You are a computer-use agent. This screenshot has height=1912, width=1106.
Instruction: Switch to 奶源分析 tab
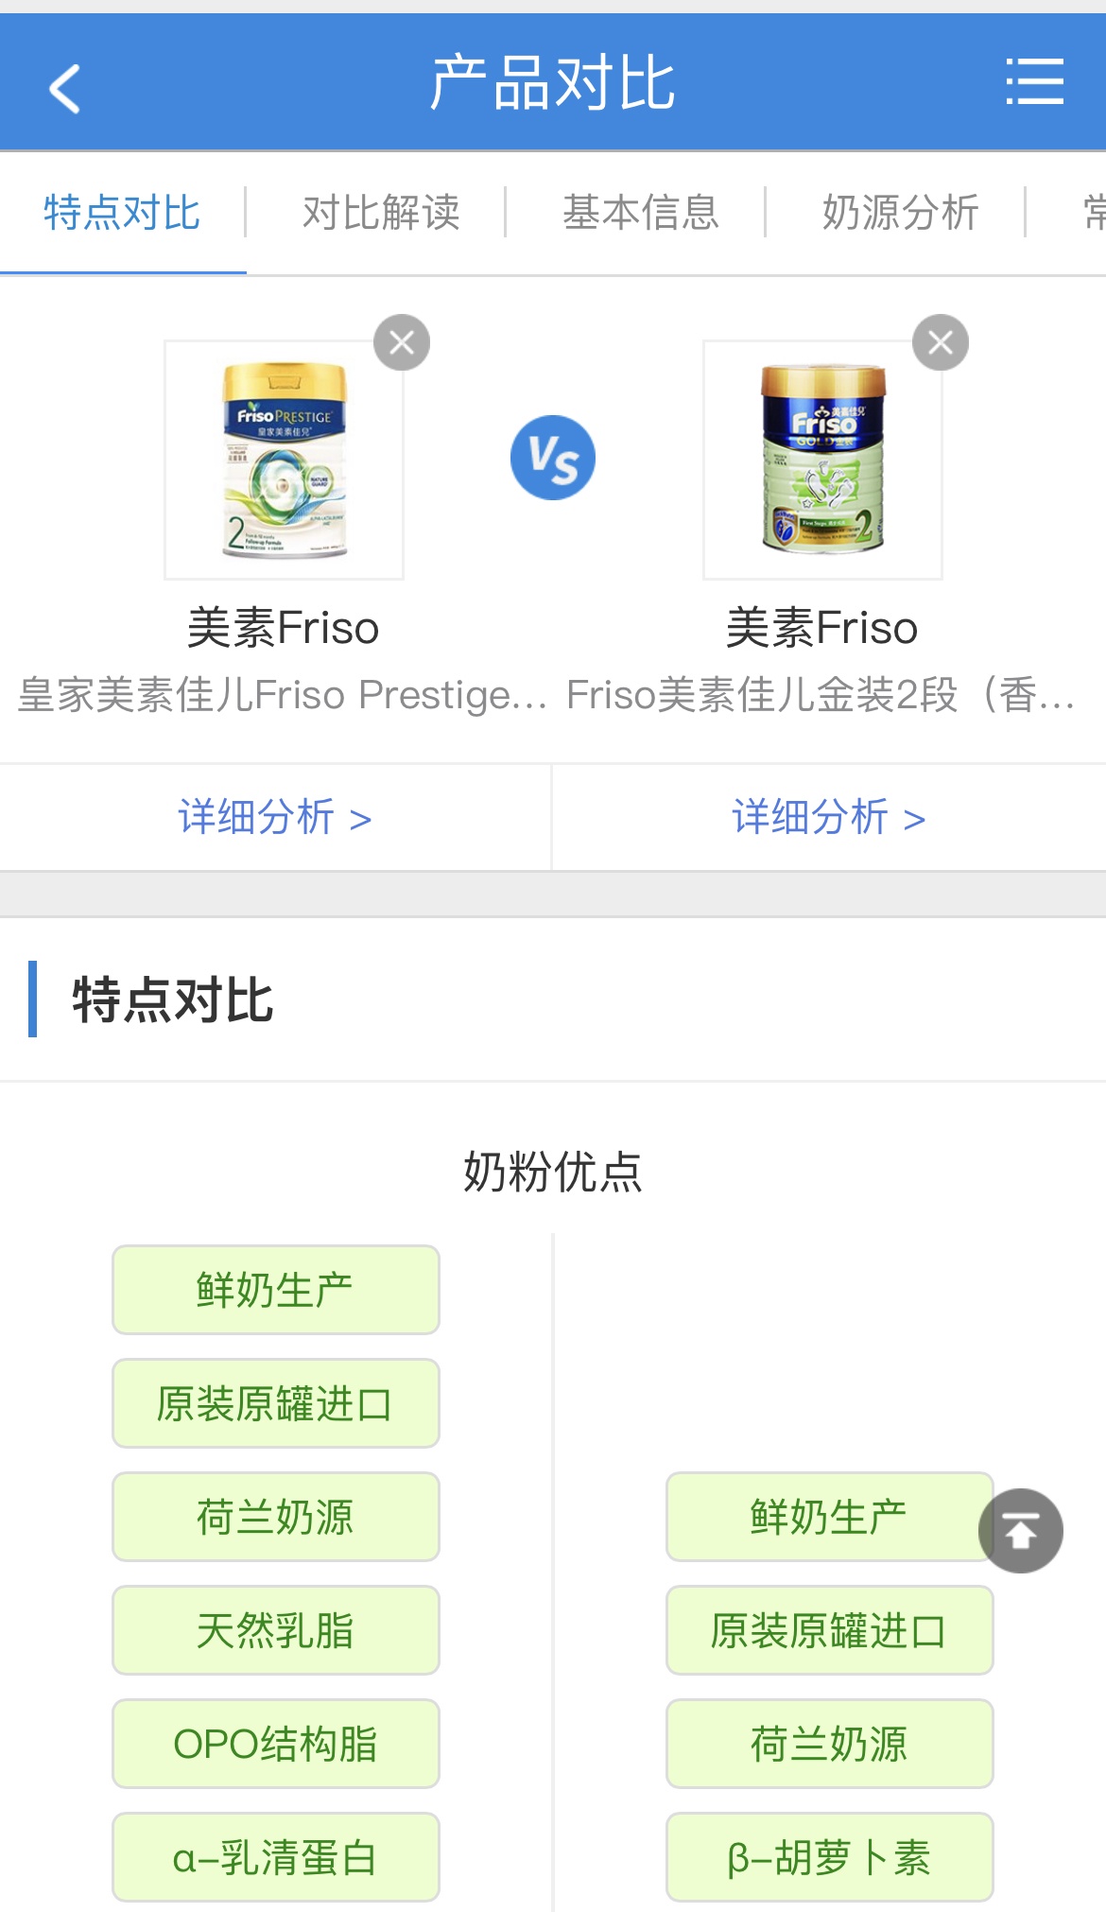click(x=900, y=212)
